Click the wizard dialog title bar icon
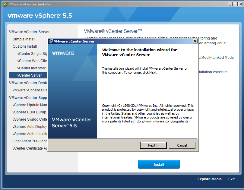The height and width of the screenshot is (190, 244). [51, 41]
